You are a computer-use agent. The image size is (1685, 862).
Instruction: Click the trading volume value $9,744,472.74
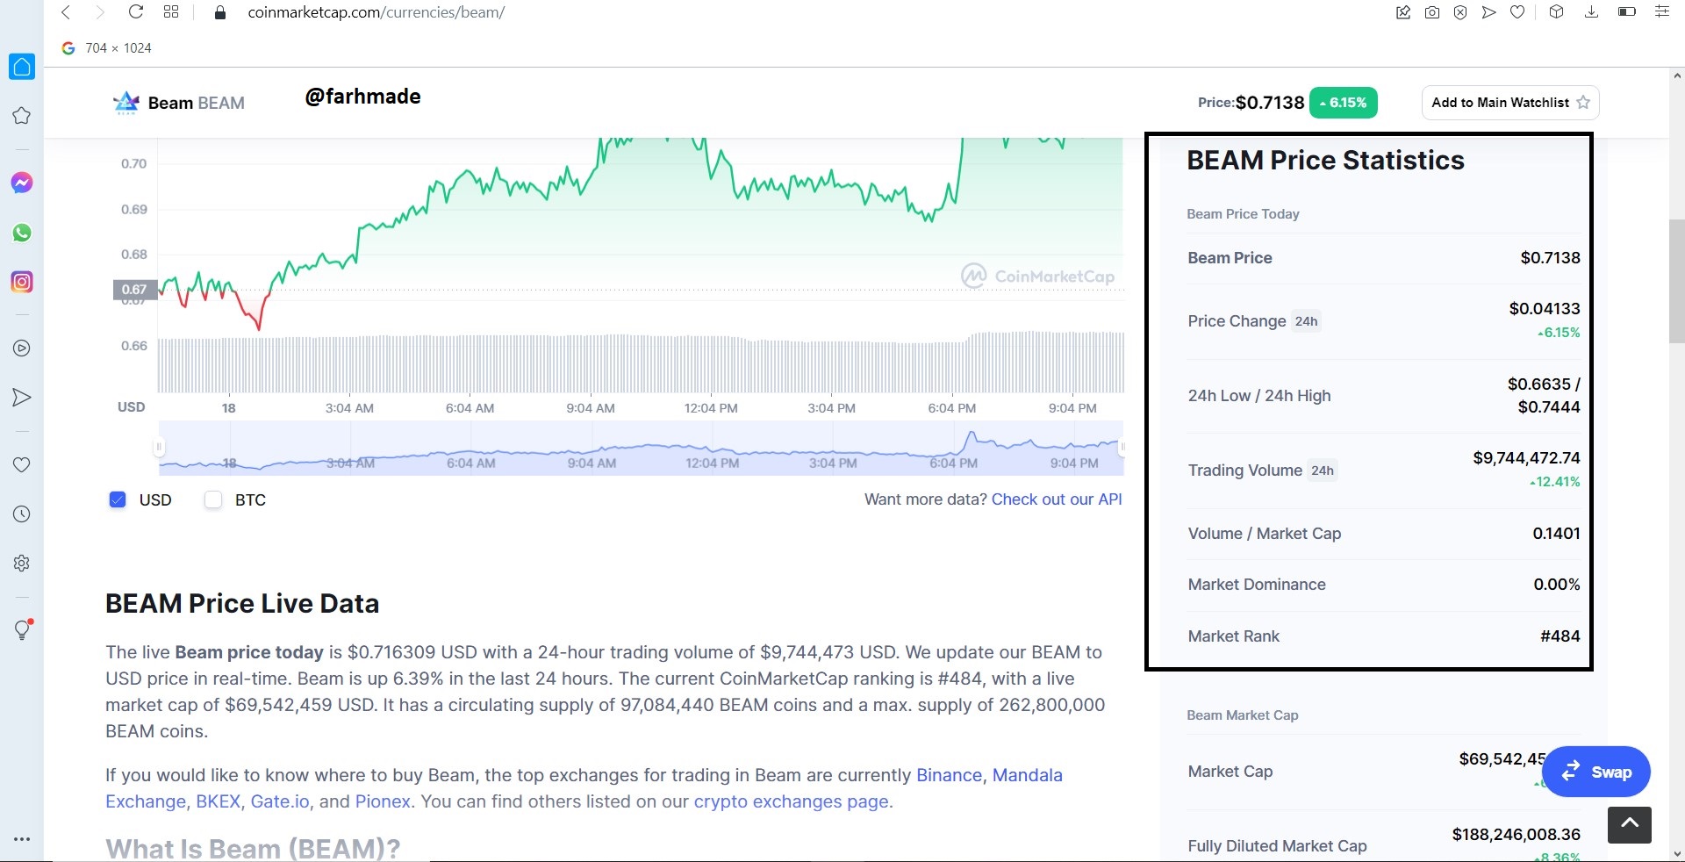1526,458
